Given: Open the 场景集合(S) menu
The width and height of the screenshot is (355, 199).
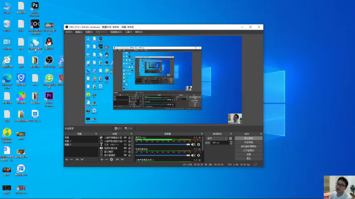Looking at the screenshot, I should pyautogui.click(x=116, y=32).
